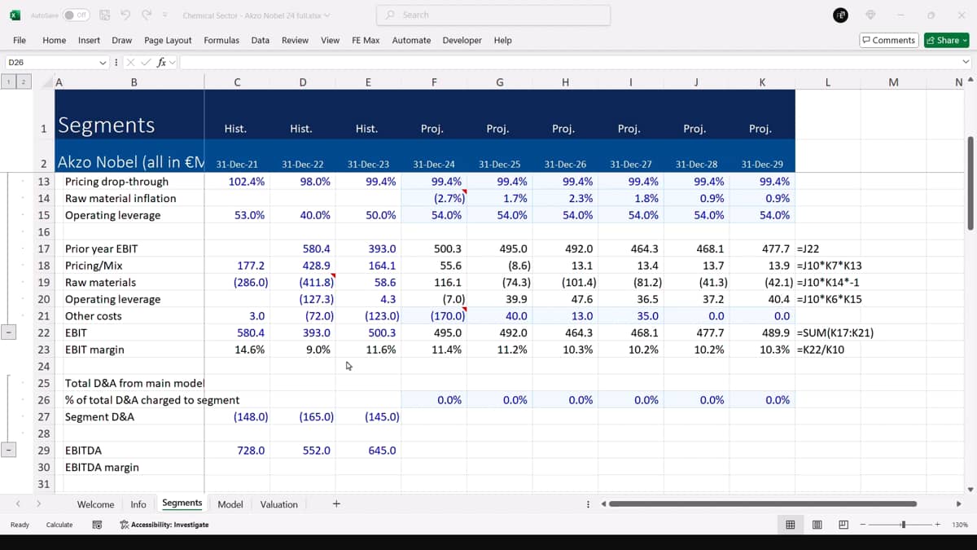Click the Name Box showing D26

coord(50,62)
